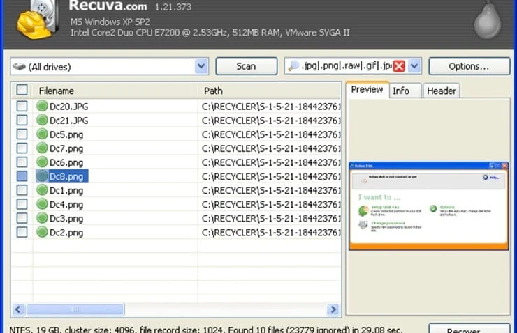Check the box for Dc7.png

coord(22,148)
